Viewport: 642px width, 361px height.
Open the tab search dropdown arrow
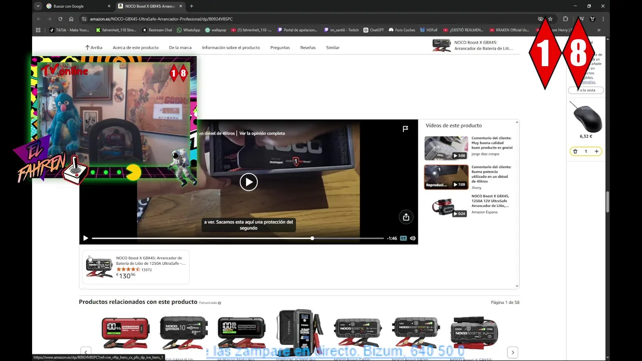coord(38,6)
